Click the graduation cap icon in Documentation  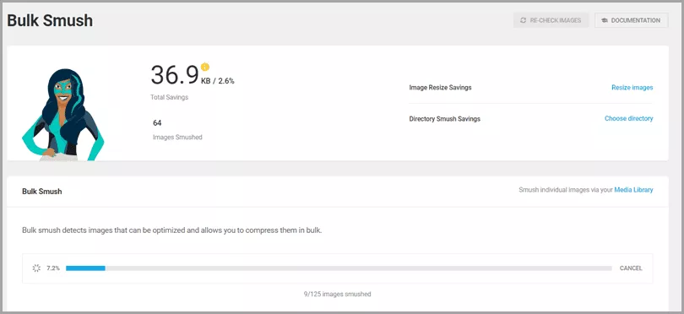coord(605,20)
